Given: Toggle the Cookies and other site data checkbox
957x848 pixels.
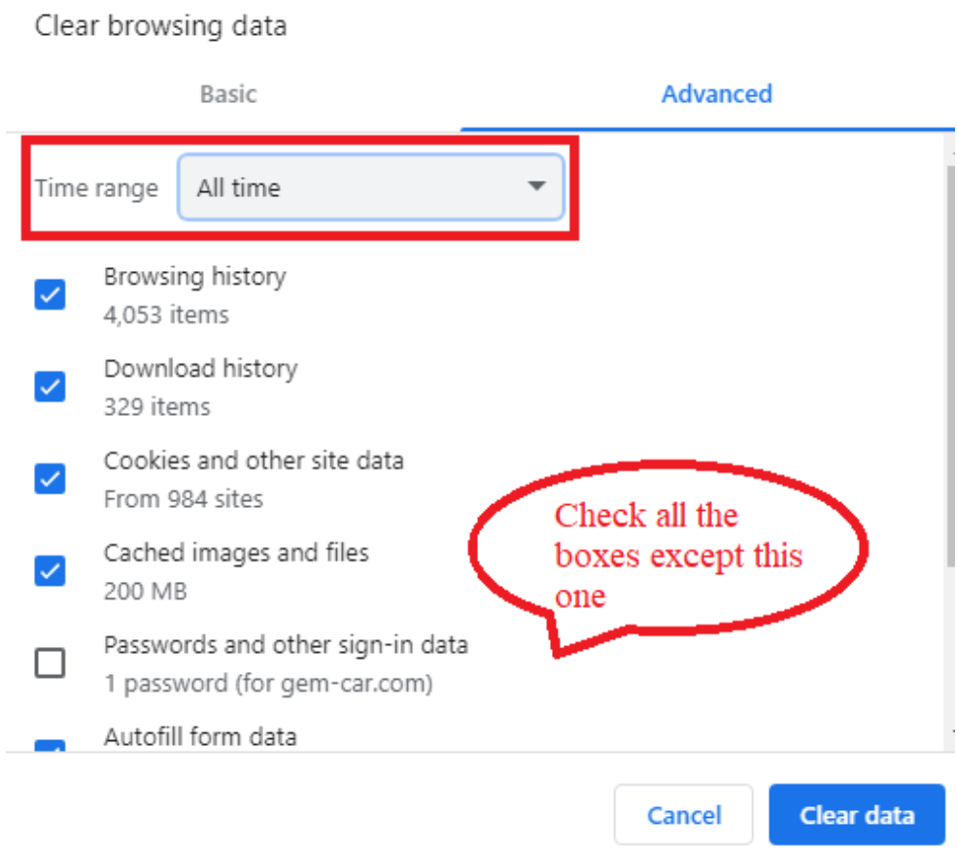Looking at the screenshot, I should [50, 479].
